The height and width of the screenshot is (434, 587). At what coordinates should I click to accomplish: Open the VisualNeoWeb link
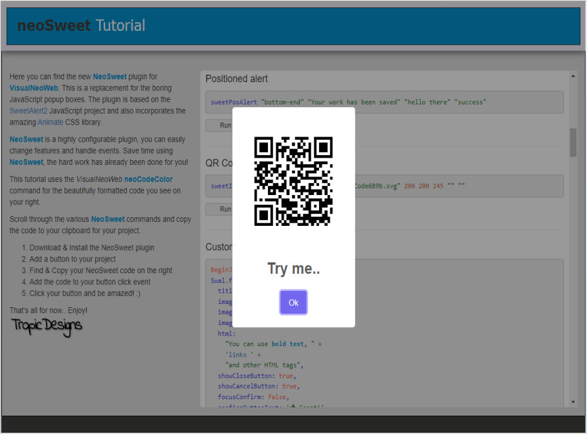(33, 88)
